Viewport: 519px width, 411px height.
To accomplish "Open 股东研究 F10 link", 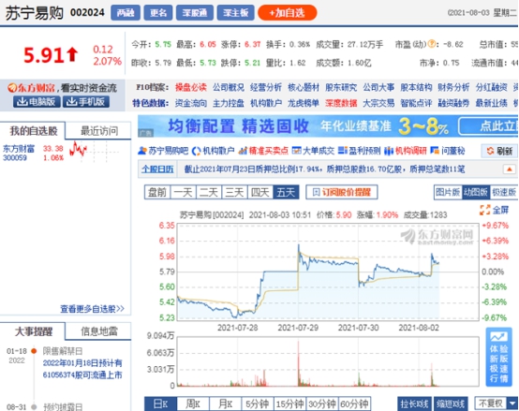I will click(341, 87).
